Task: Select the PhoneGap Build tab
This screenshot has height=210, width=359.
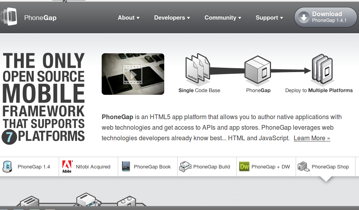Action: pos(207,167)
